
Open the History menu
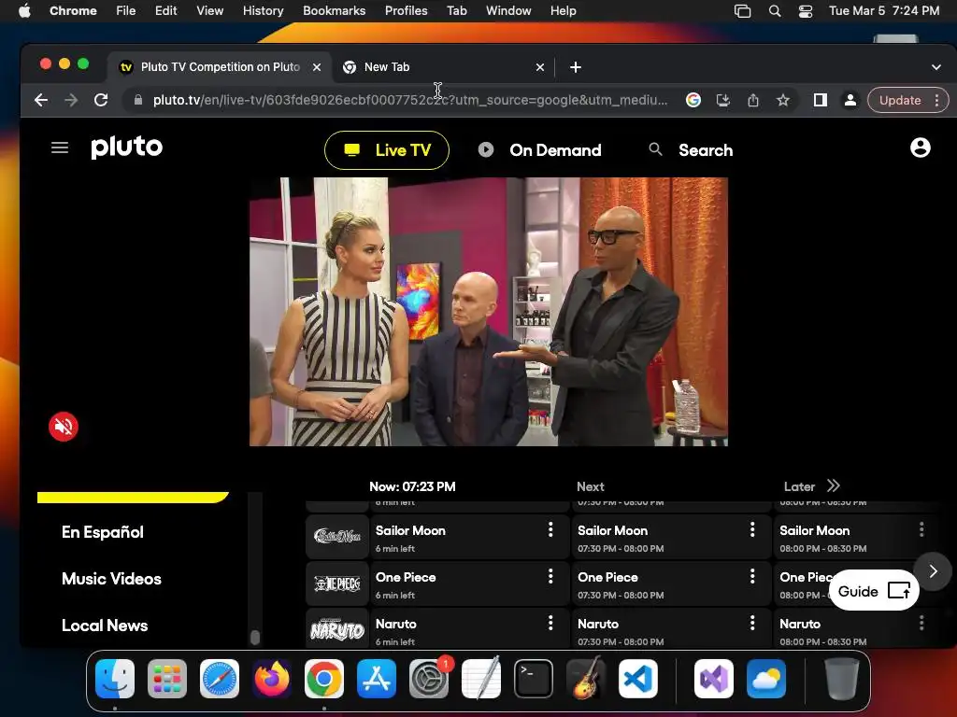tap(263, 10)
